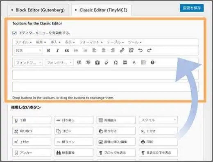Click the 両端揃え justify unused button
The width and height of the screenshot is (213, 162).
click(x=116, y=120)
